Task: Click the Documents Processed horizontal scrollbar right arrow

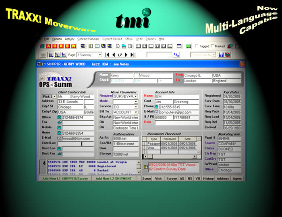Action: coord(195,156)
